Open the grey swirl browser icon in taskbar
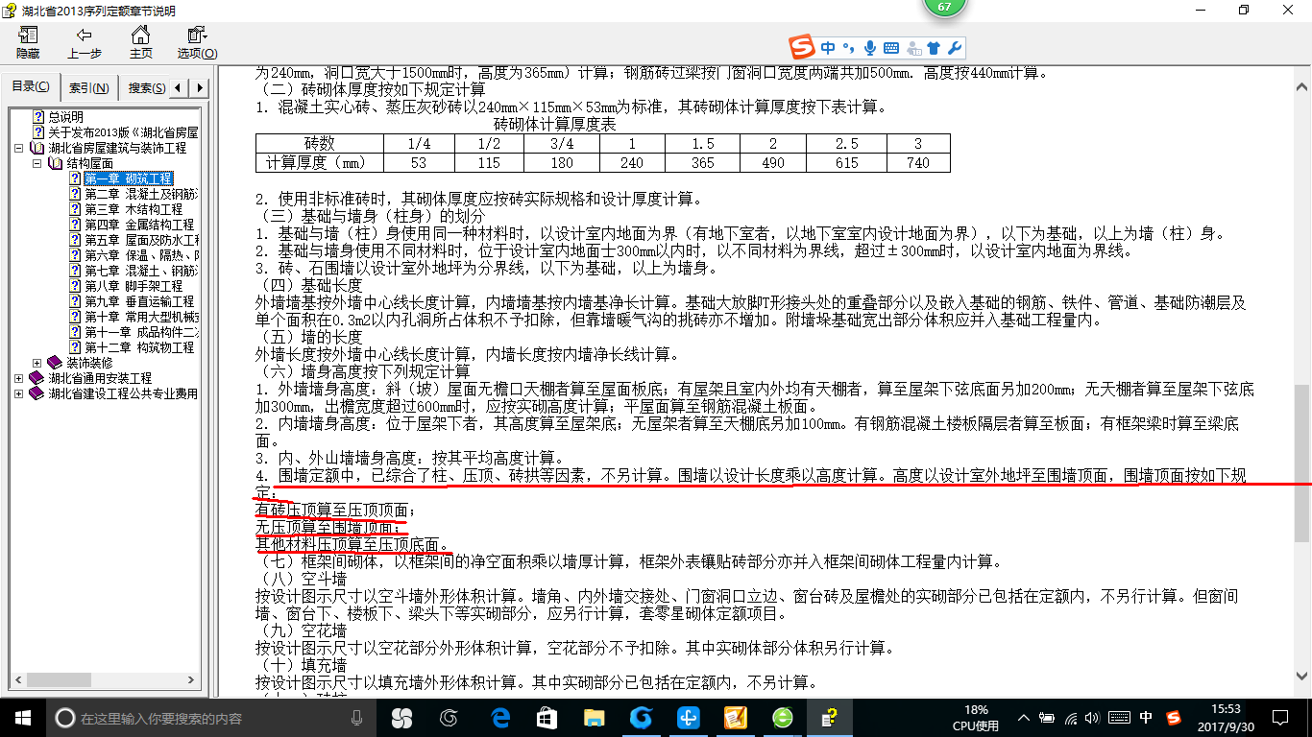1312x737 pixels. [449, 717]
